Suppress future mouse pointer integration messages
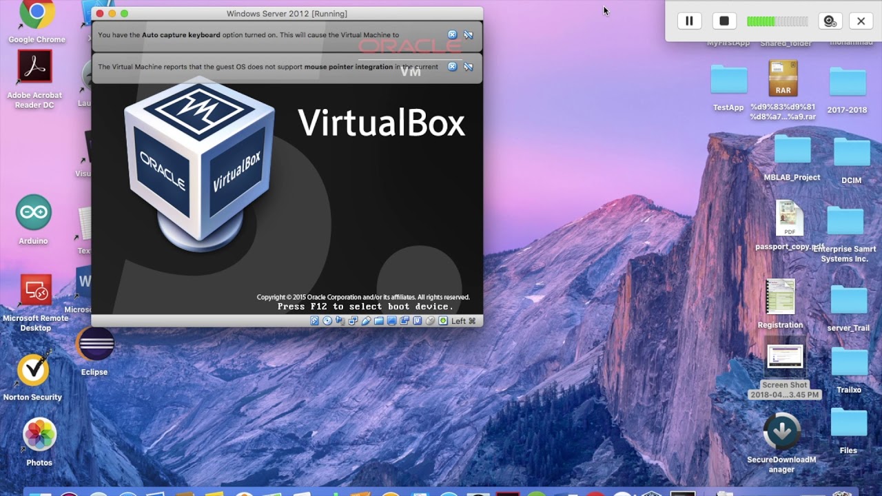The height and width of the screenshot is (496, 882). pyautogui.click(x=469, y=67)
